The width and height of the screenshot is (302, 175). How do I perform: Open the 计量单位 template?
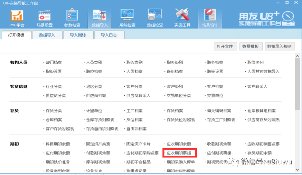(x=94, y=111)
